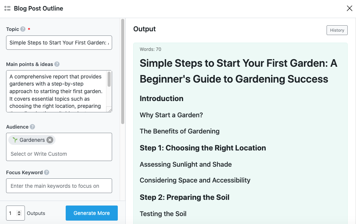The image size is (356, 224).
Task: Close the Blog Post Outline dialog
Action: tap(349, 8)
